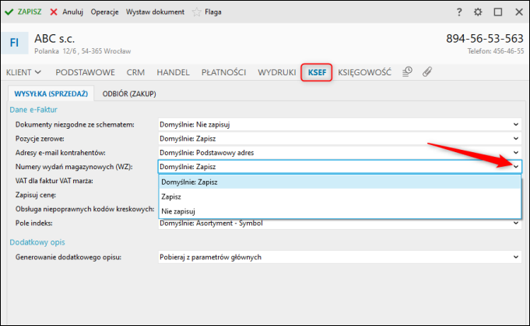Expand the Dokumenty niezgodne ze schematem dropdown
The image size is (530, 326).
515,124
